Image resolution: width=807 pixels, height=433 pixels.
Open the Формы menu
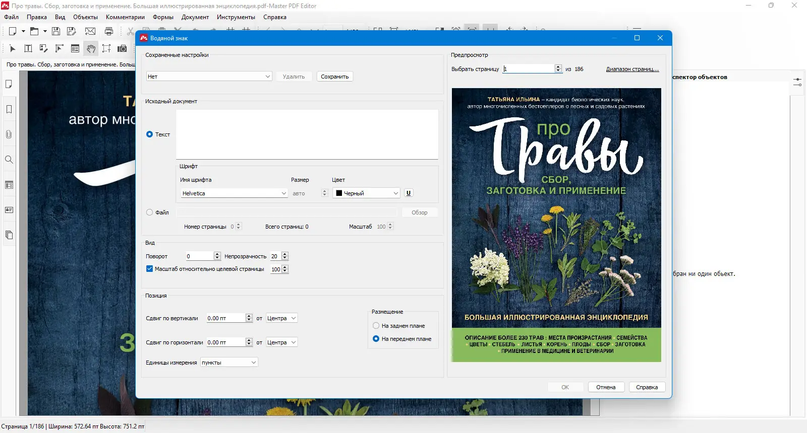(x=163, y=17)
